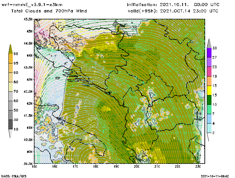The height and width of the screenshot is (178, 235).
Task: Click the '7' value on wind legend
Action: click(x=213, y=114)
